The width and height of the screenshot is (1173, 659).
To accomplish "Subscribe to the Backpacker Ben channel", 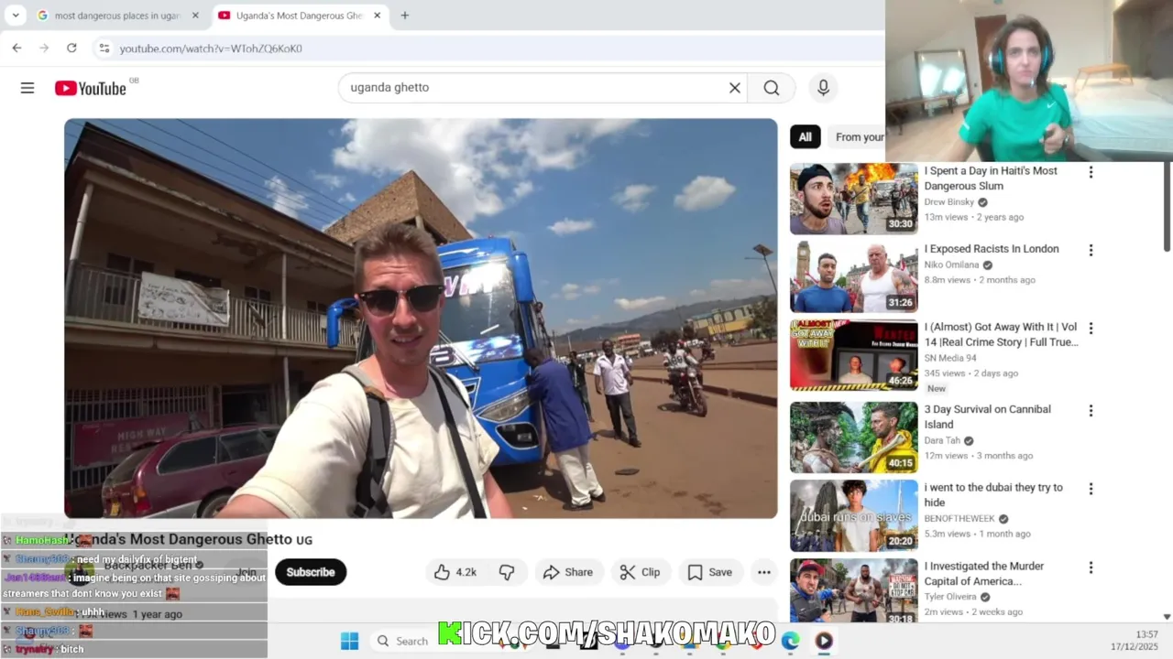I will tap(311, 572).
